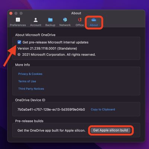Click the About window title text
The image size is (149, 149).
pos(76,13)
